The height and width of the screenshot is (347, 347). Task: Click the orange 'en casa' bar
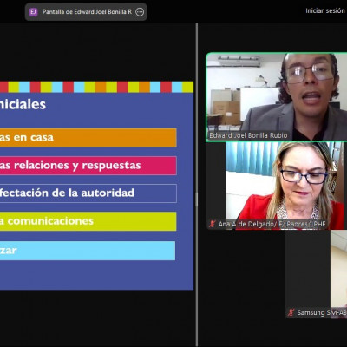pos(88,138)
